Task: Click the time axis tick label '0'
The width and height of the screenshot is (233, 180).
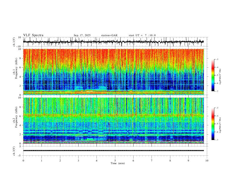Action: pos(23,161)
